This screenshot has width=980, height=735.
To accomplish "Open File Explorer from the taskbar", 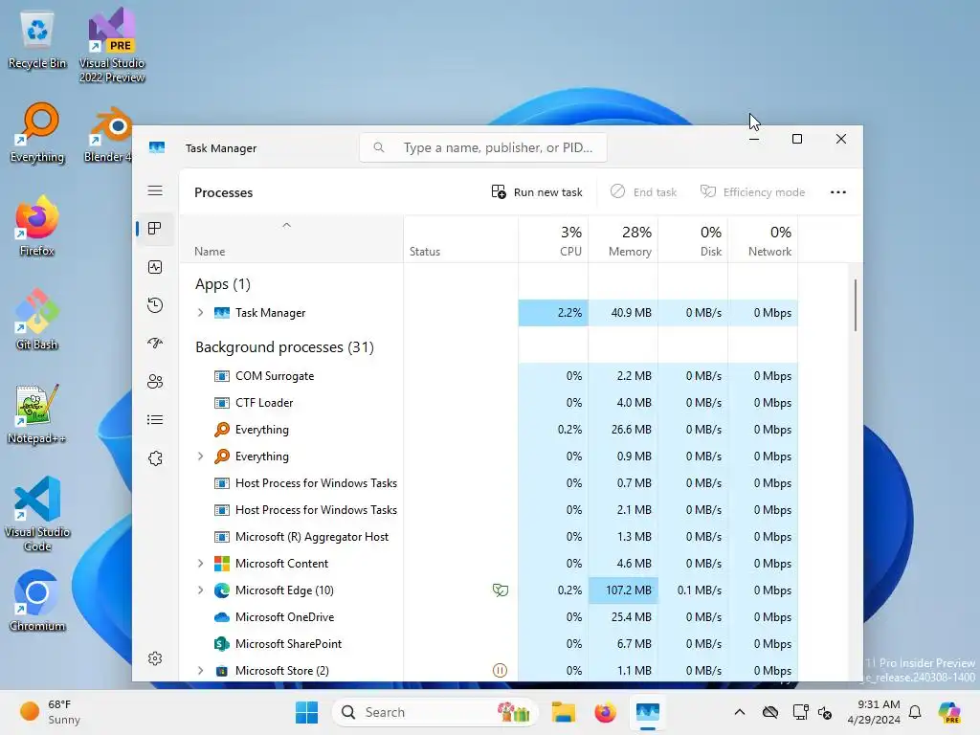I will [x=563, y=712].
